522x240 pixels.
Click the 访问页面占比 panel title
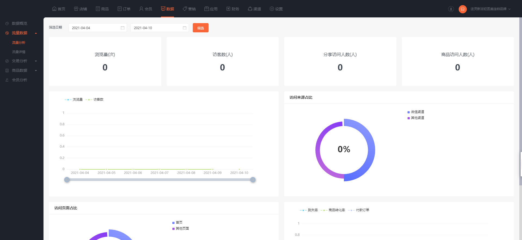(66, 208)
